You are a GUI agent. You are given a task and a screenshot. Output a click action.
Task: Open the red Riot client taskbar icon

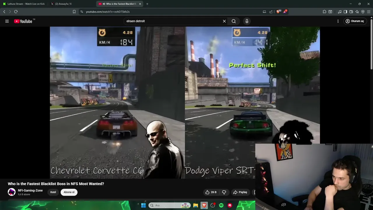(x=230, y=205)
